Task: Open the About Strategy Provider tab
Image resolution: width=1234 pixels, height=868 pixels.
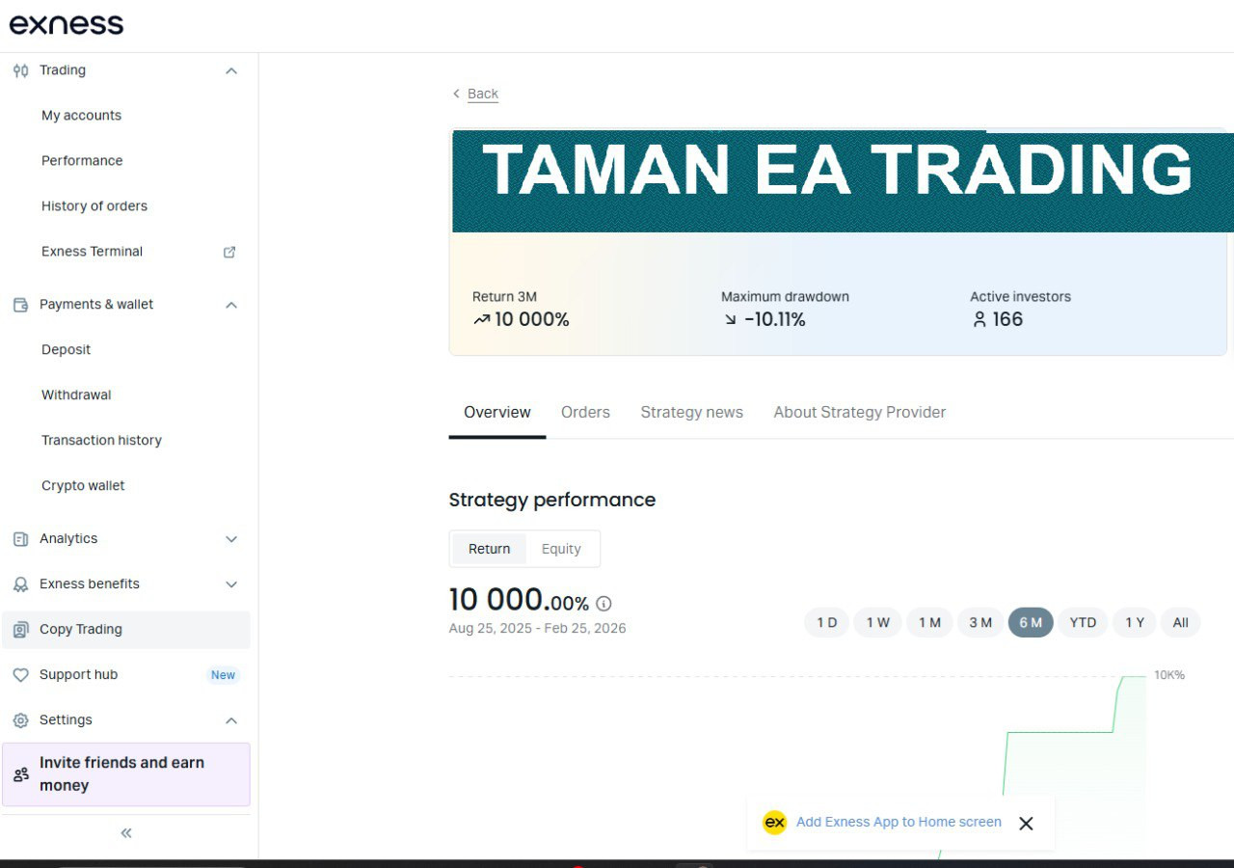Action: point(859,413)
